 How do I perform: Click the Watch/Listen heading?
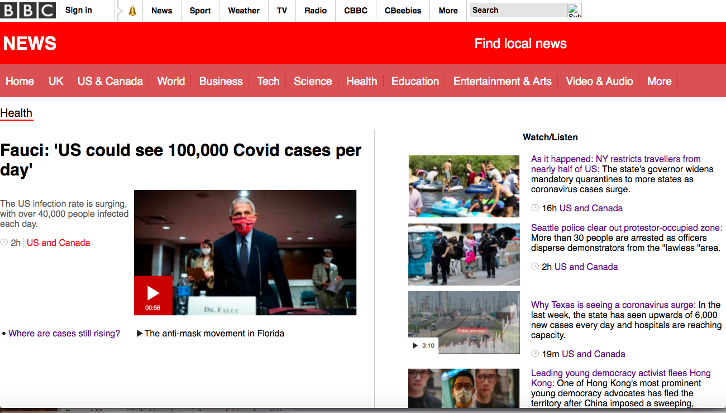[550, 137]
